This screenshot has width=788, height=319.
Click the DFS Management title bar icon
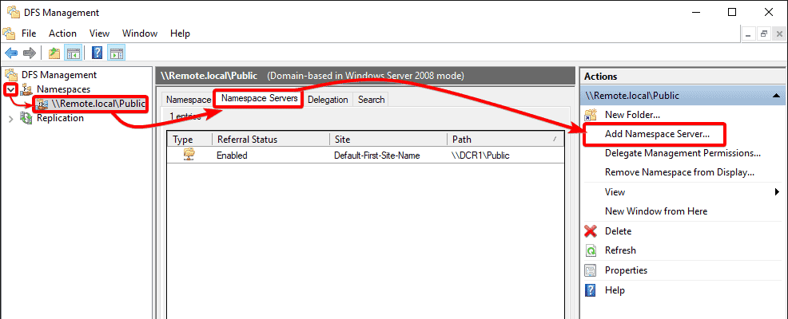coord(13,12)
